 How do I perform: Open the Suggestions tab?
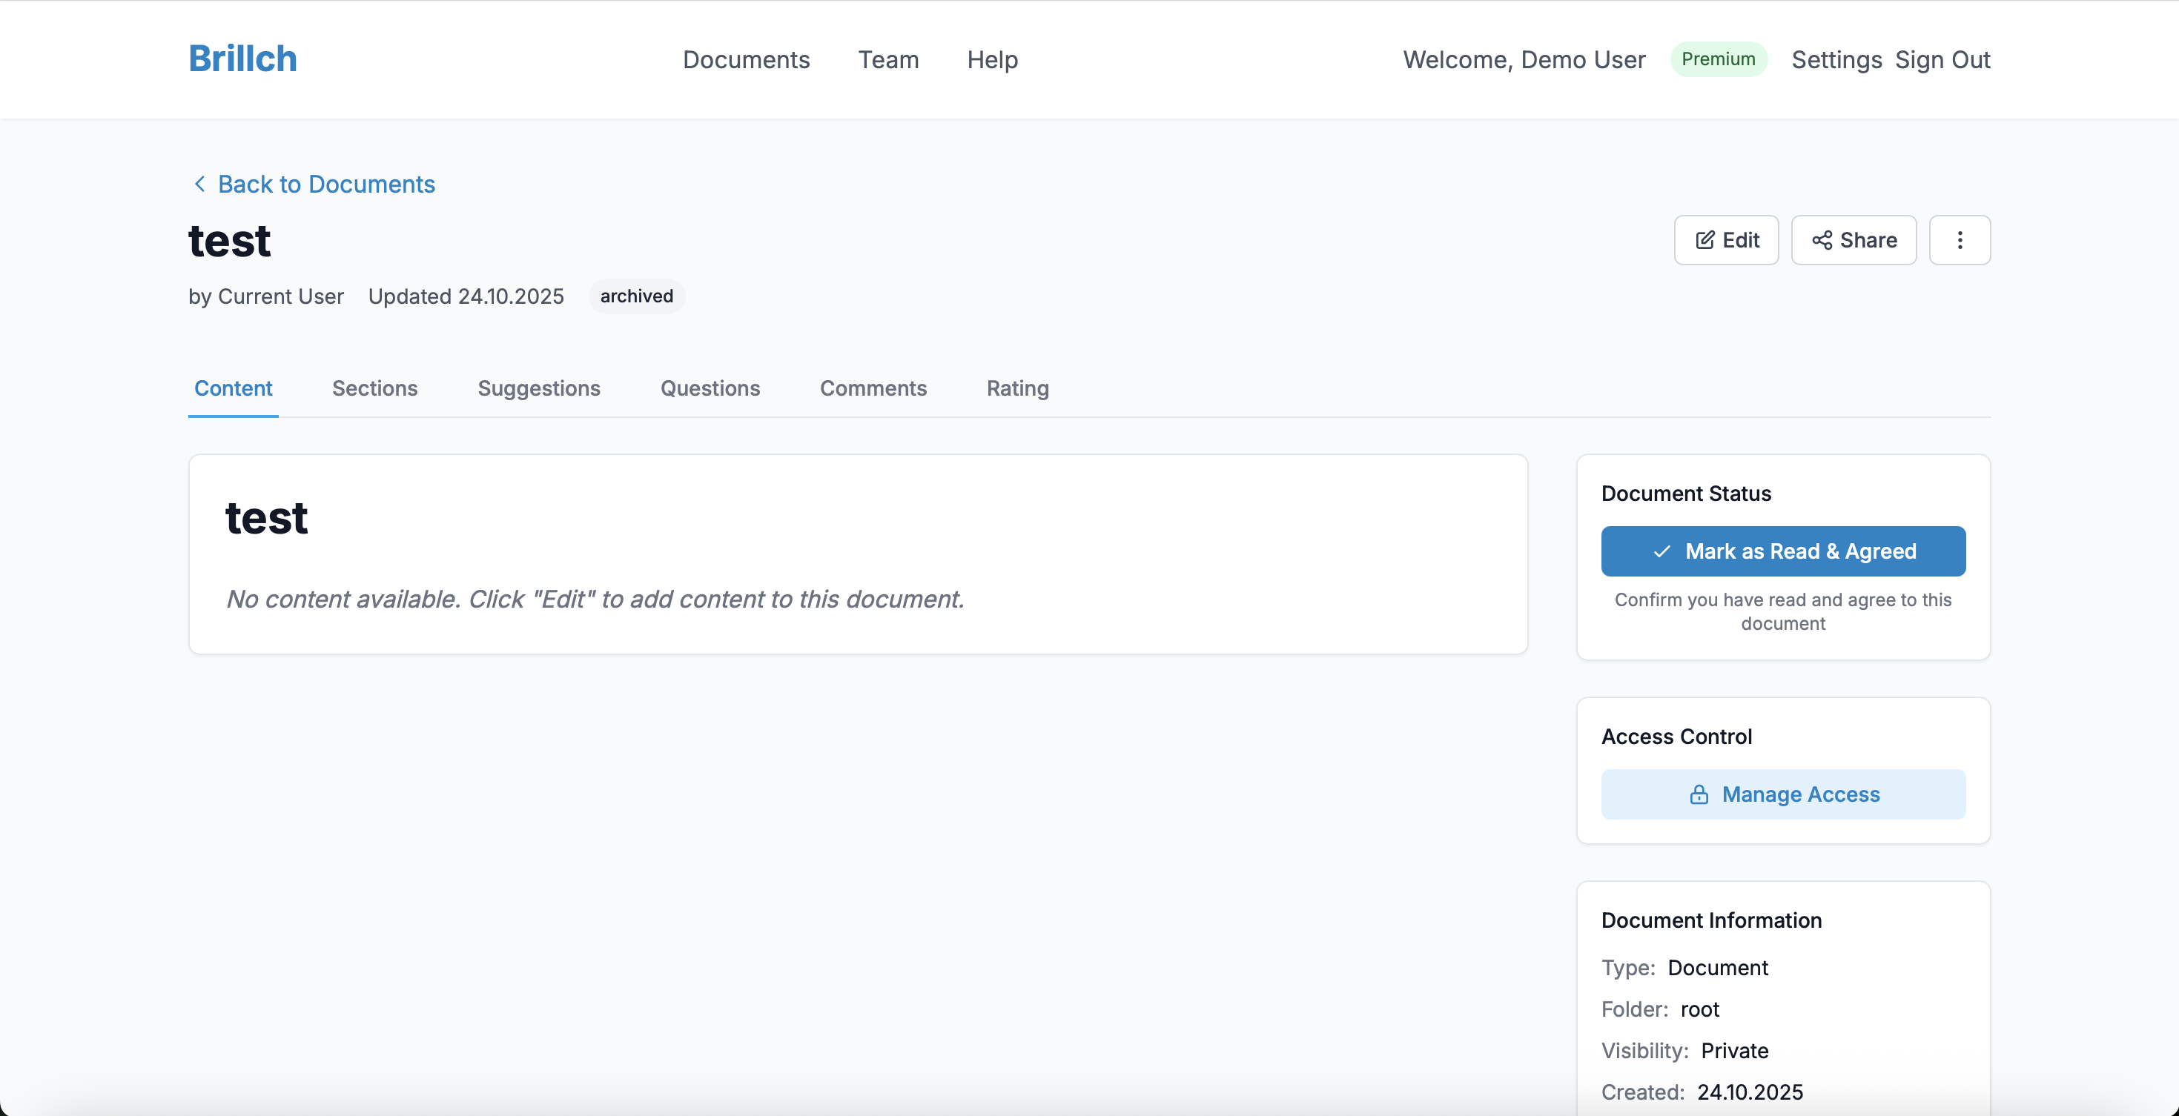pyautogui.click(x=539, y=388)
